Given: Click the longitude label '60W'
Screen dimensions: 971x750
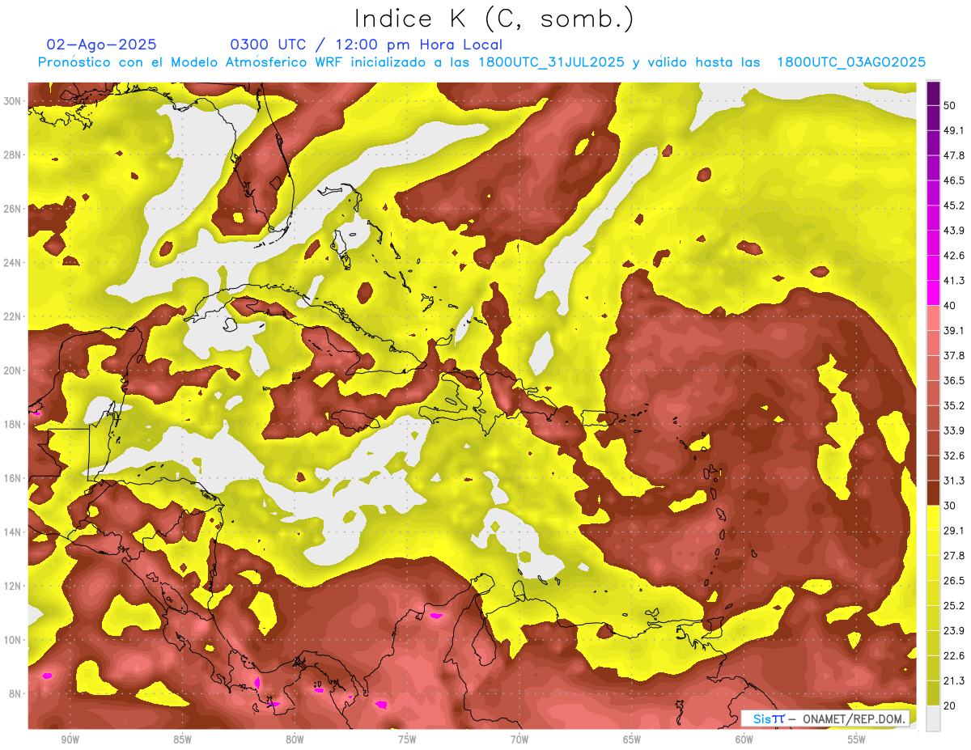Looking at the screenshot, I should click(744, 740).
